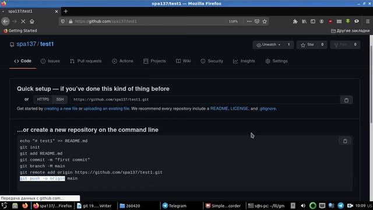This screenshot has height=210, width=373.
Task: Select SSH clone protocol
Action: [x=59, y=99]
